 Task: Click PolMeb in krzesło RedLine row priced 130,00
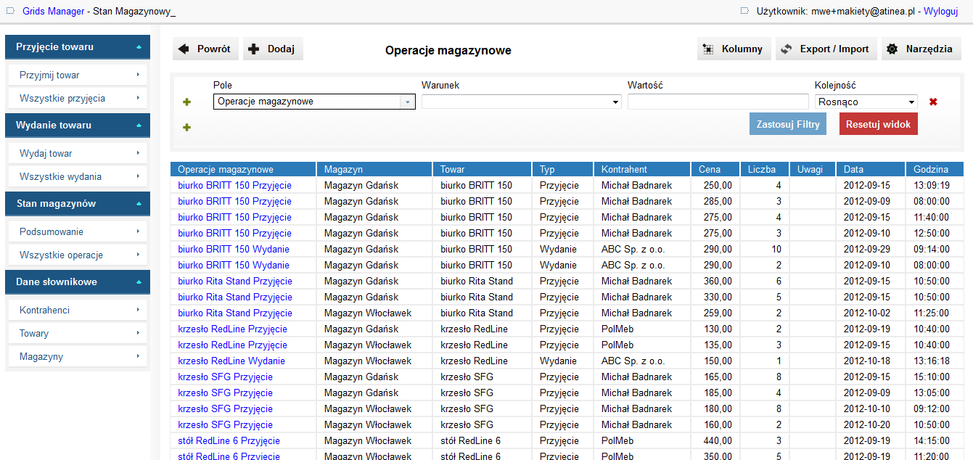(642, 329)
